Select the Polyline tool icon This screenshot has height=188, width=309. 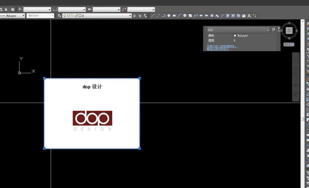(163, 16)
